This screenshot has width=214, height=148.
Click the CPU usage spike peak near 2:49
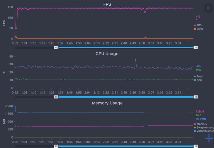pos(135,59)
